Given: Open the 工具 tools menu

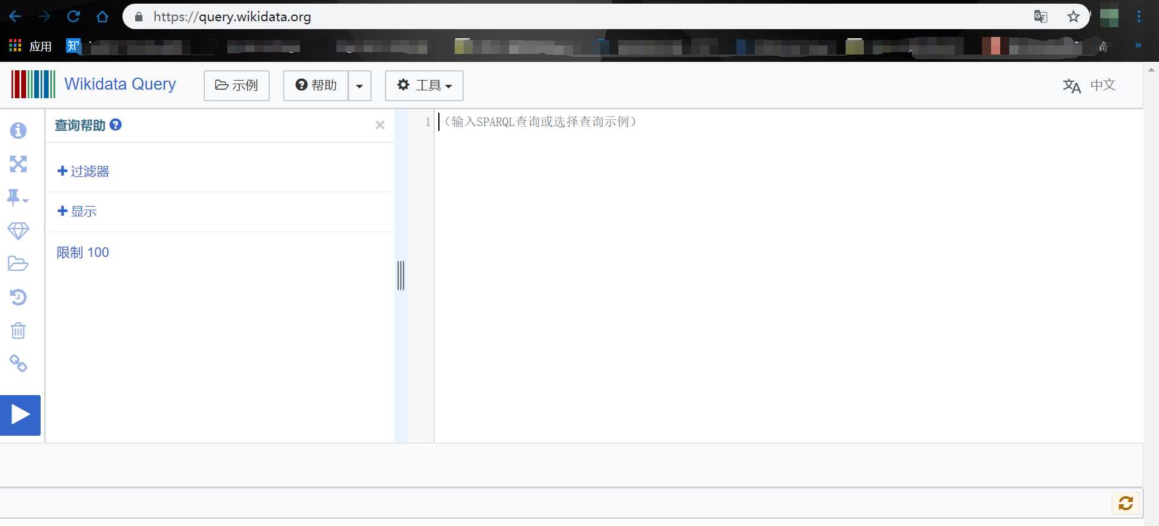Looking at the screenshot, I should [424, 85].
